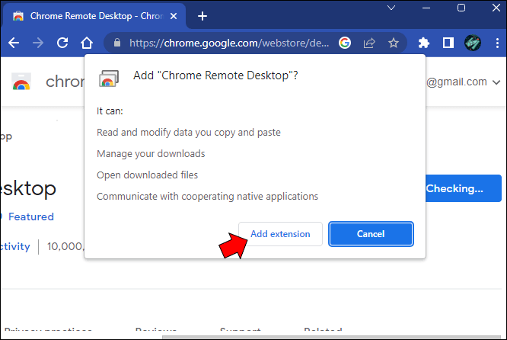Go forward with the forward arrow

[38, 43]
